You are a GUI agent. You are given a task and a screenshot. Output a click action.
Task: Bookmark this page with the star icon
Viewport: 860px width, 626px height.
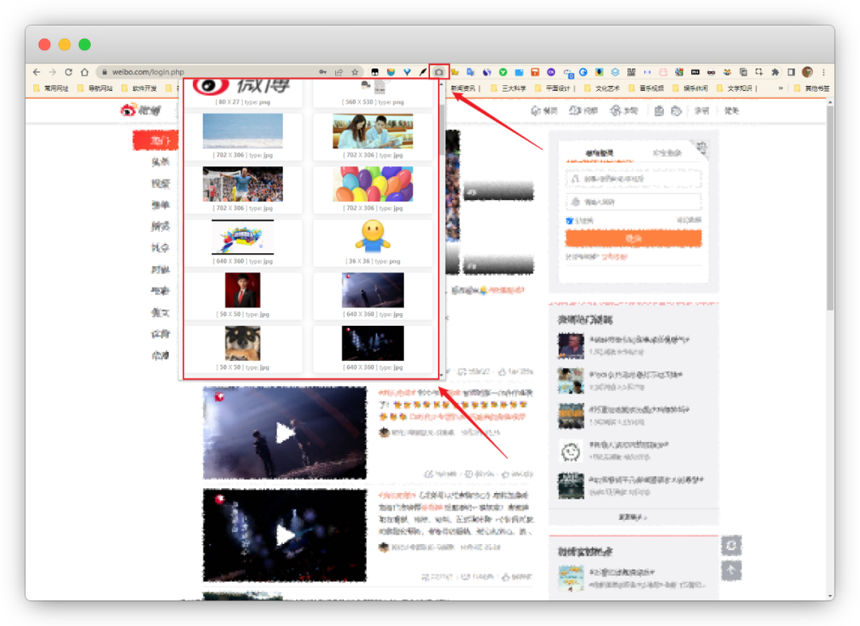click(x=355, y=72)
